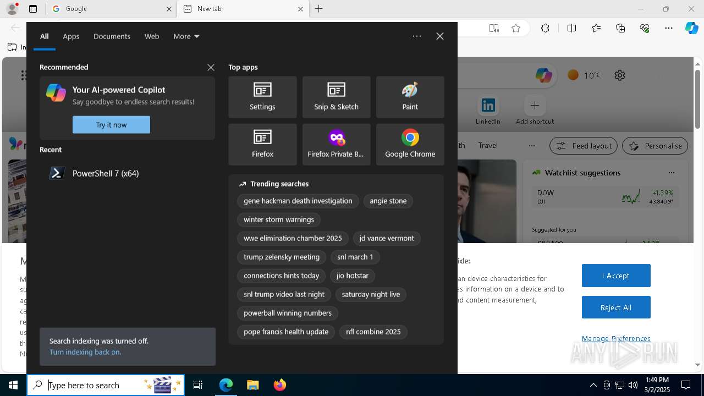Open a new Edge tab with plus
Viewport: 704px width, 396px height.
(x=319, y=9)
